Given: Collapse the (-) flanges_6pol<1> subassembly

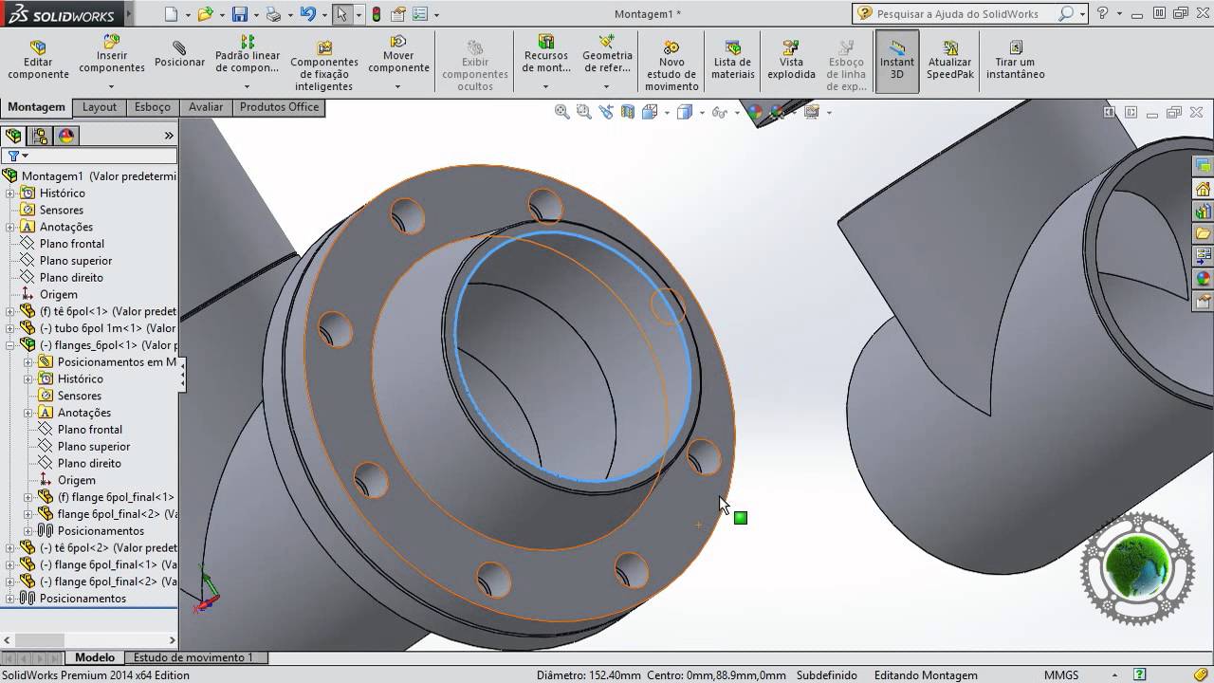Looking at the screenshot, I should pos(10,345).
